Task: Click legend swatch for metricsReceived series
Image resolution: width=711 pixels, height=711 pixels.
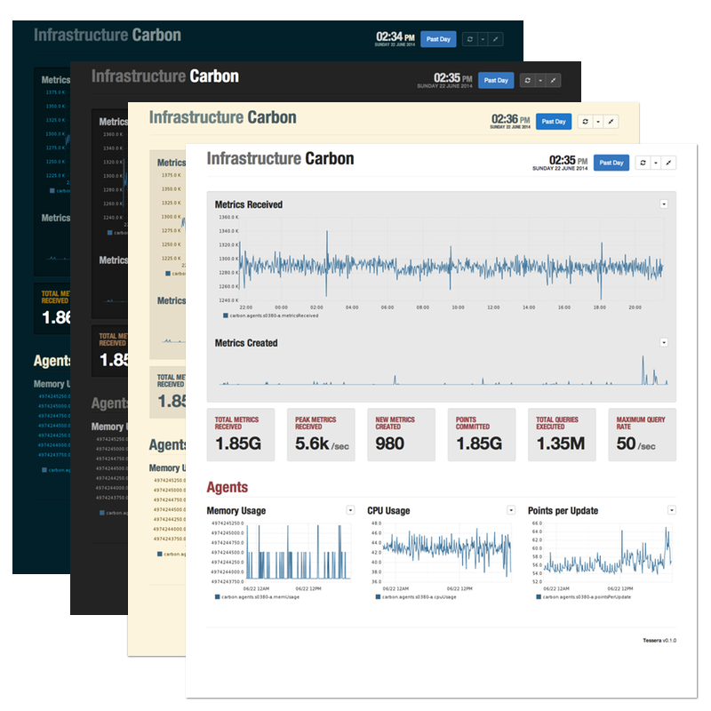Action: coord(227,315)
